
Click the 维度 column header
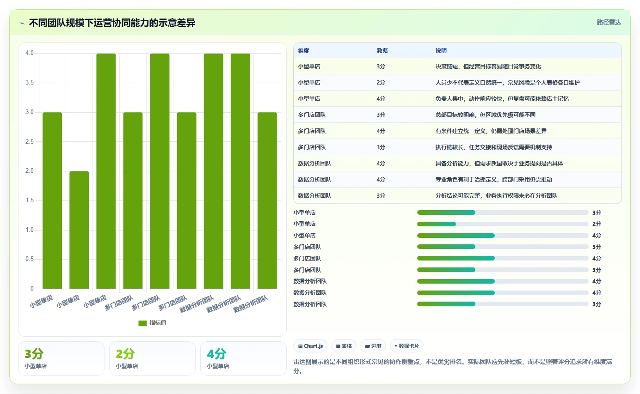(304, 50)
